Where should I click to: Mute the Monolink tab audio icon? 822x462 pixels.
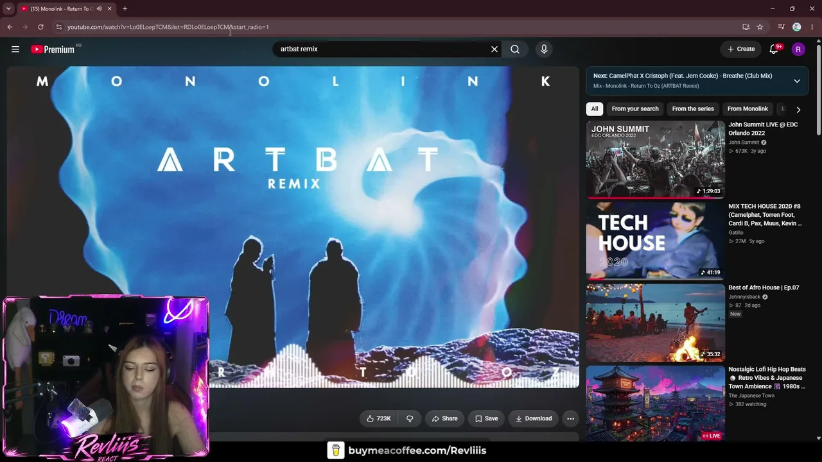[99, 9]
